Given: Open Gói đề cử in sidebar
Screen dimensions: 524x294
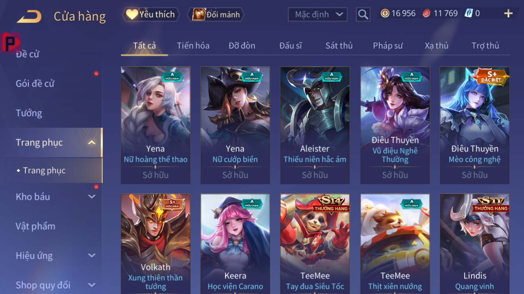Looking at the screenshot, I should point(35,83).
